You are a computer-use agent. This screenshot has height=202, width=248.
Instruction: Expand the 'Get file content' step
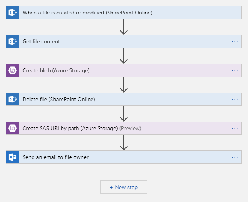click(124, 41)
